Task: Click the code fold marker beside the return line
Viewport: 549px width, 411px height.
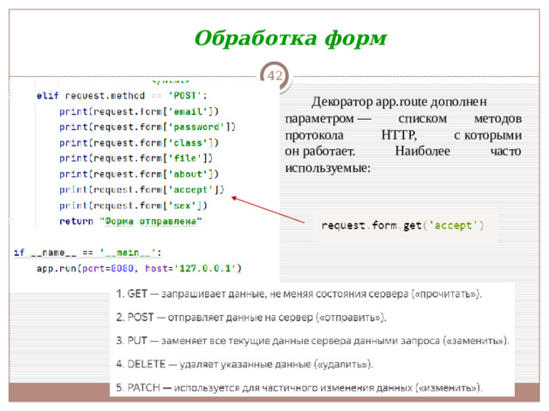Action: coord(10,221)
